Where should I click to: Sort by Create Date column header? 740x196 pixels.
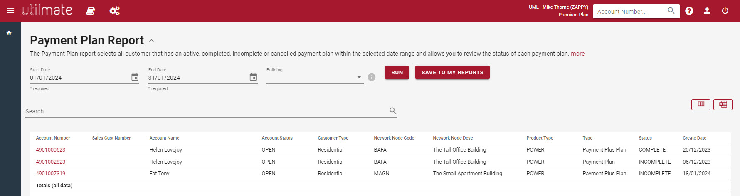(694, 138)
